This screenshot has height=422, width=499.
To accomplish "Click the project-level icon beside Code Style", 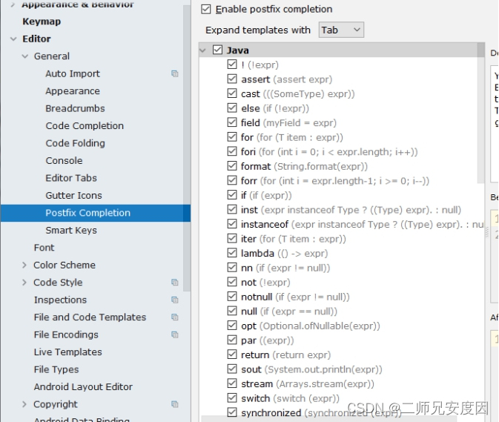I will pyautogui.click(x=175, y=283).
